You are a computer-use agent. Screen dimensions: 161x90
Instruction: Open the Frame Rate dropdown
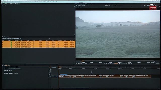[x=10, y=70]
